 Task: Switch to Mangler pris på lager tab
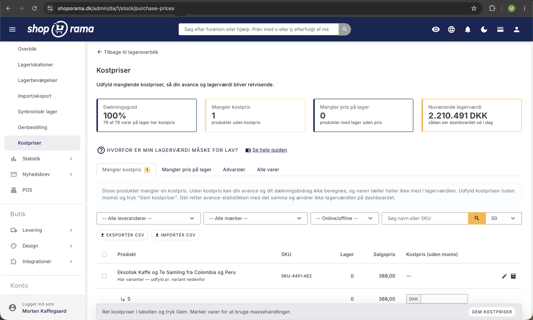pos(187,170)
